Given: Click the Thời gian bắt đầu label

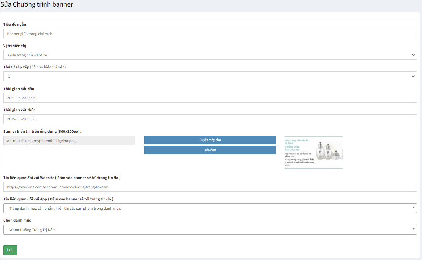Looking at the screenshot, I should 19,89.
